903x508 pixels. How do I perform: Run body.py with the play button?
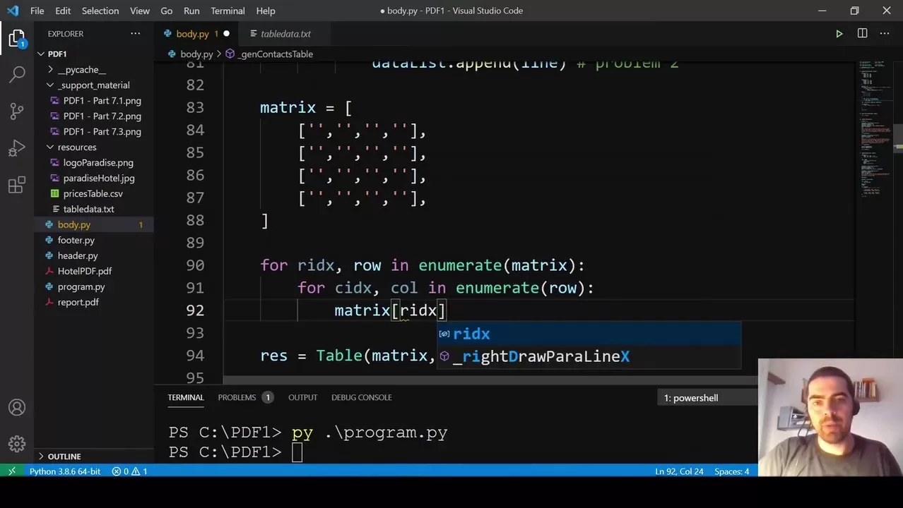(839, 33)
